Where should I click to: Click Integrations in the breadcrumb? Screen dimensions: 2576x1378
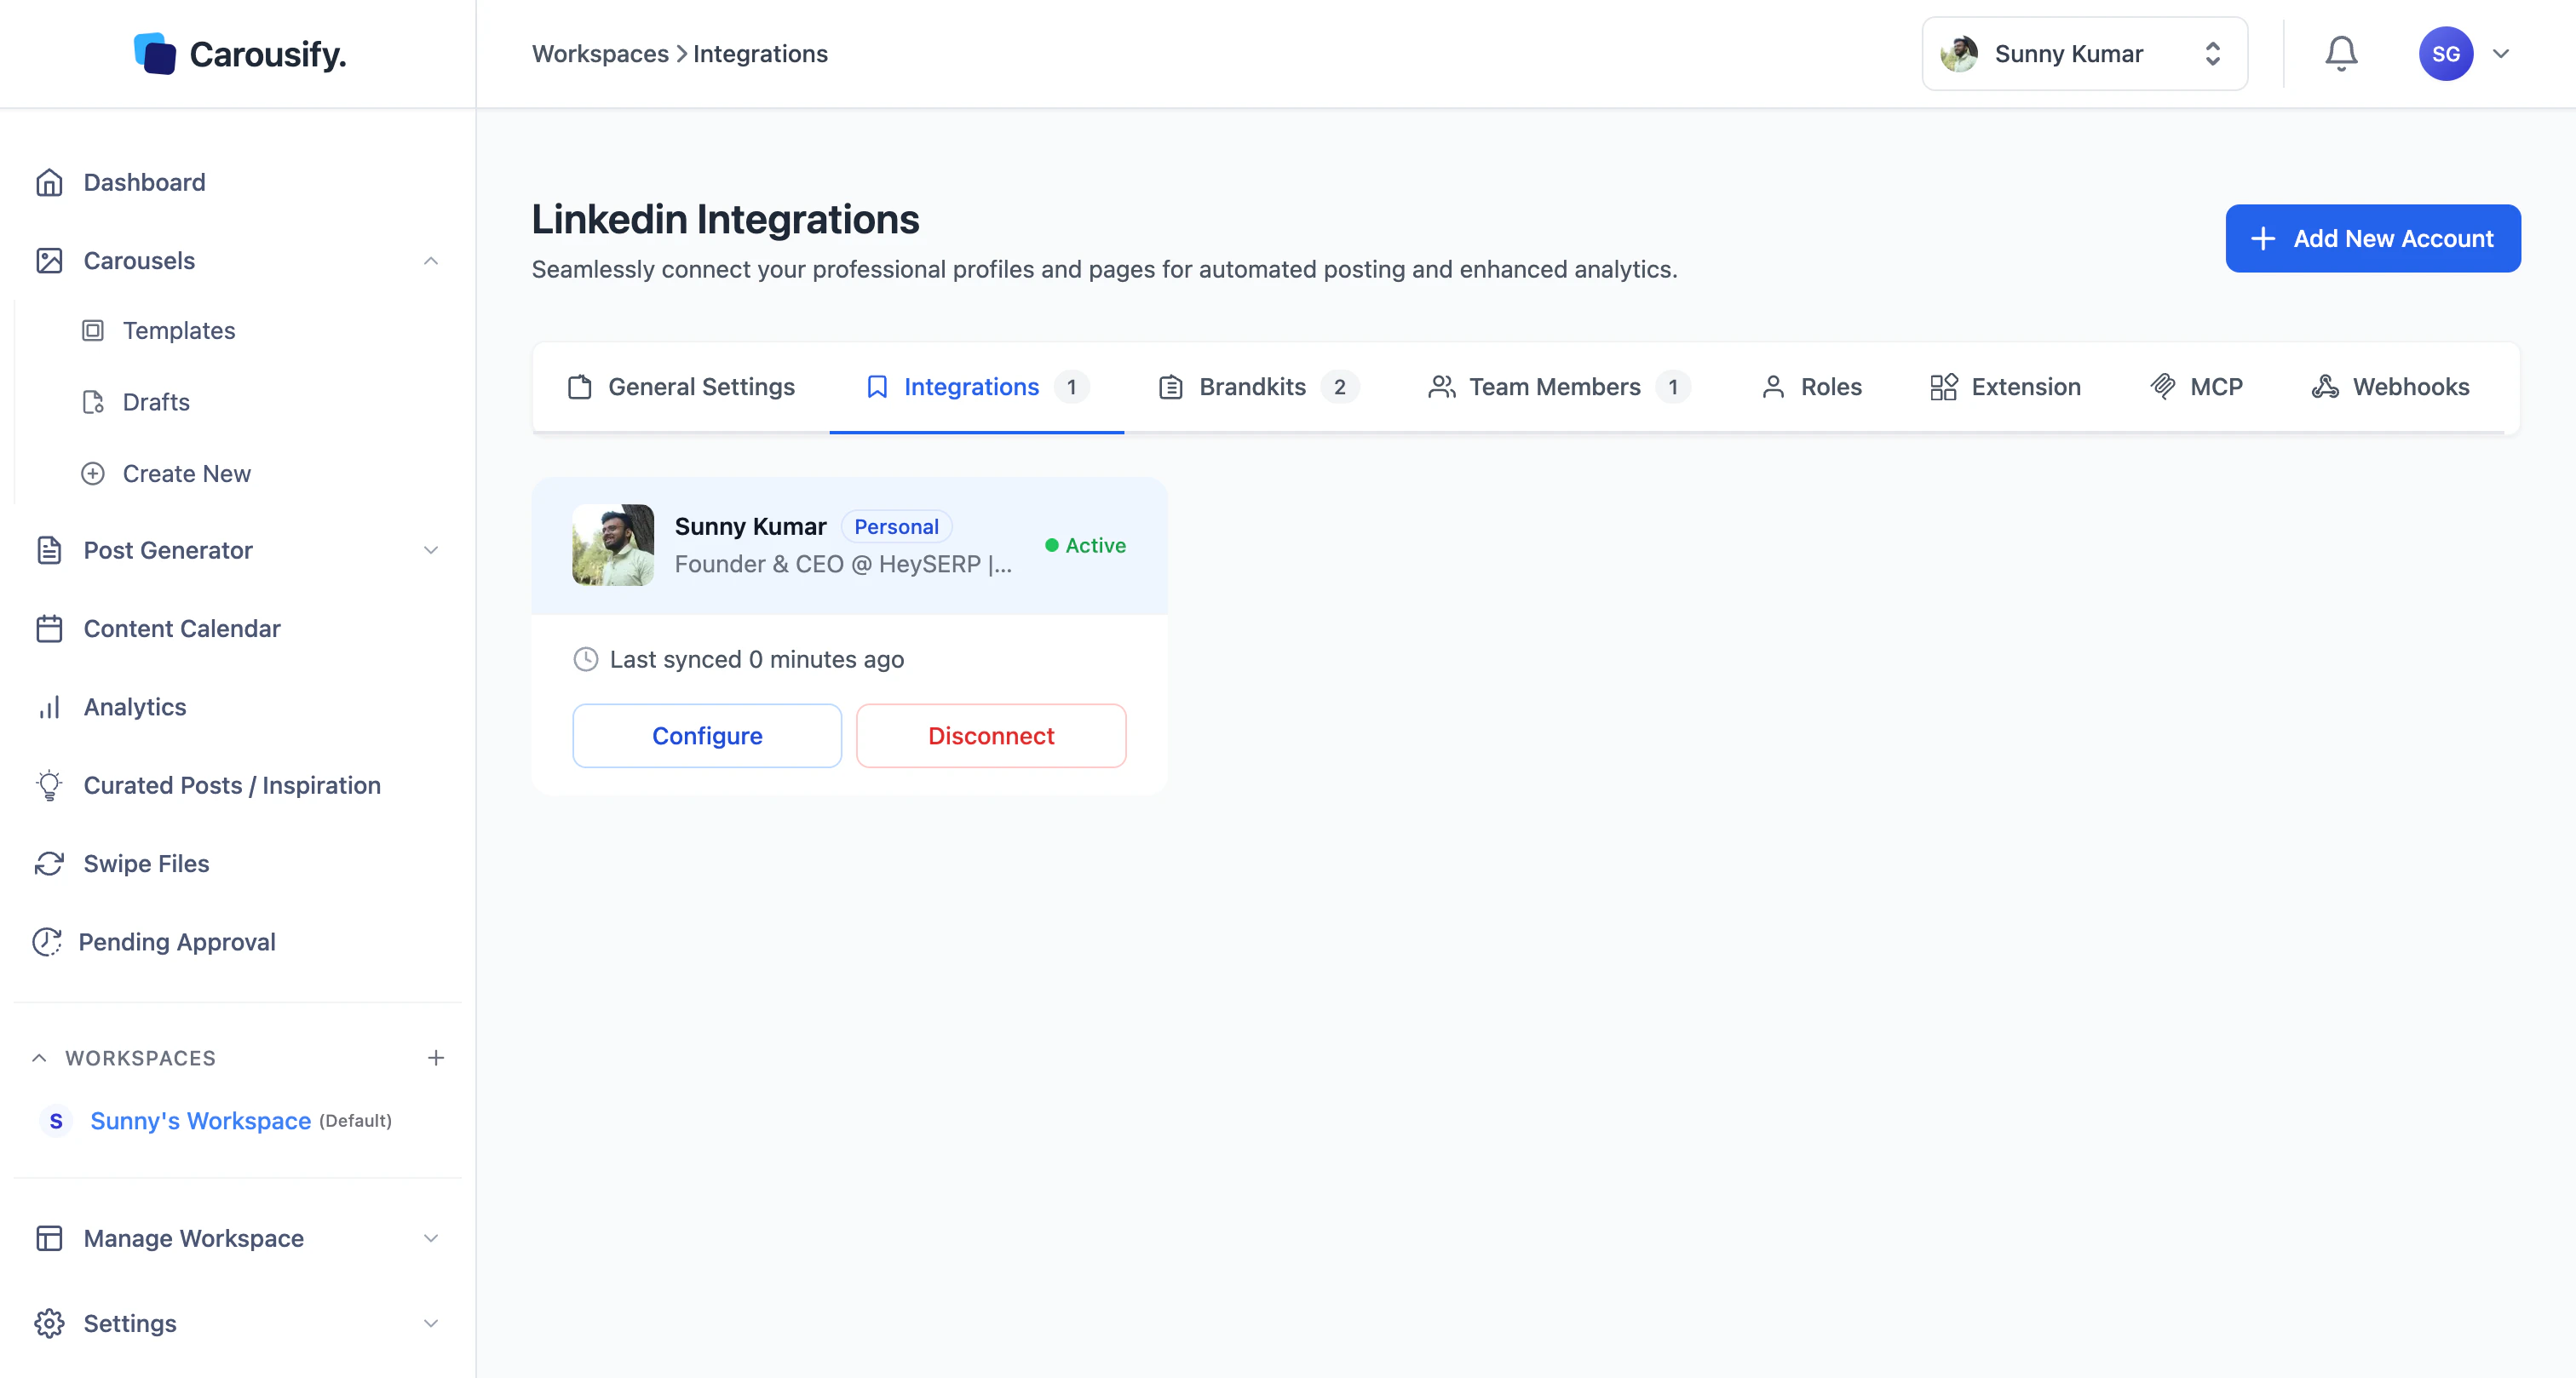point(760,53)
